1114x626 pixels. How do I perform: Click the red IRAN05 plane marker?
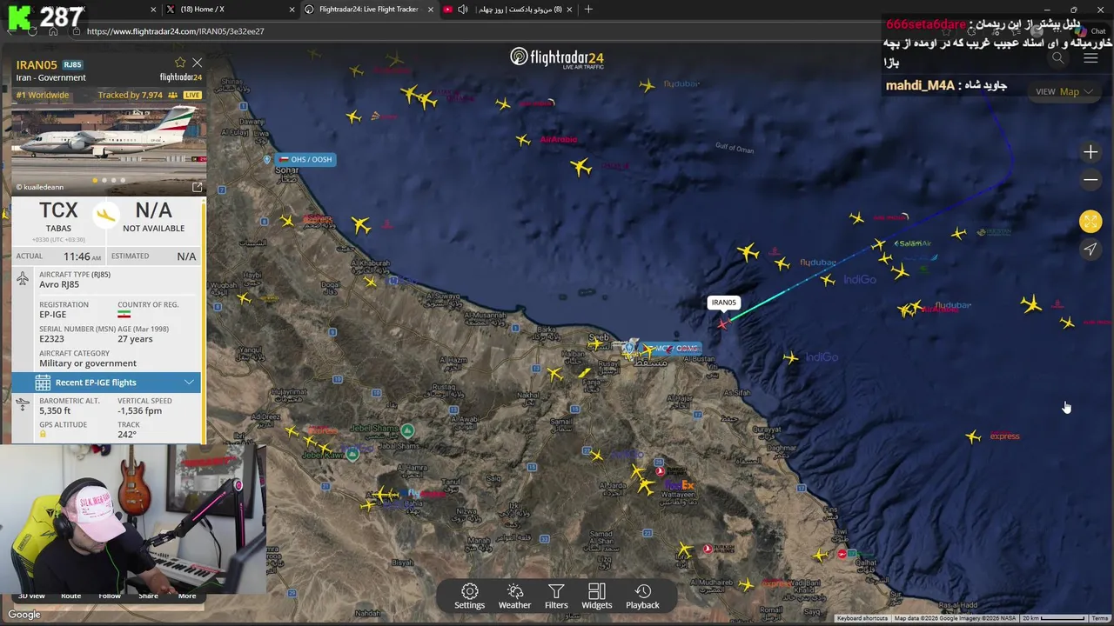[723, 323]
